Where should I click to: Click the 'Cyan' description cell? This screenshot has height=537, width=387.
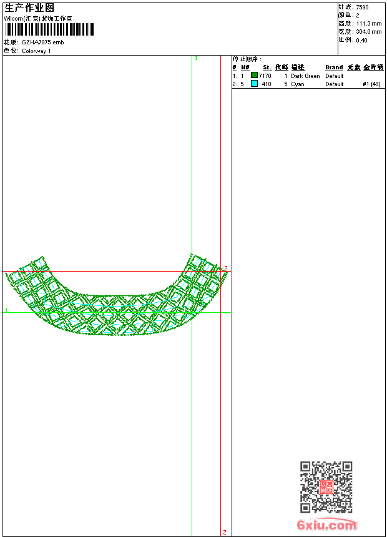[x=297, y=84]
